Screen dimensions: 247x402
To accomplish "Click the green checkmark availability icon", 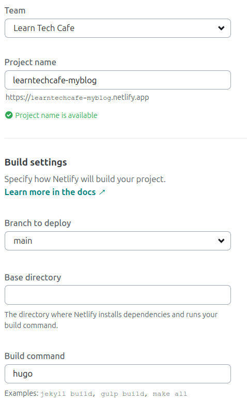I will click(9, 115).
